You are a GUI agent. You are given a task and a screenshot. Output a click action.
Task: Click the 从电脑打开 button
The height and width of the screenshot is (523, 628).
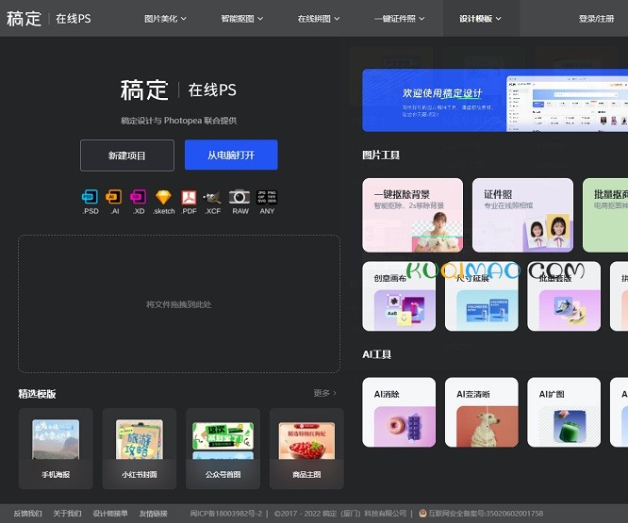(231, 155)
